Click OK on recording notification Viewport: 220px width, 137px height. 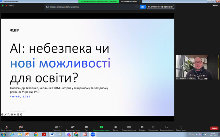click(142, 7)
